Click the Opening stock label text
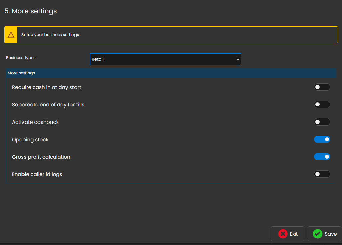The image size is (342, 245). coord(30,140)
